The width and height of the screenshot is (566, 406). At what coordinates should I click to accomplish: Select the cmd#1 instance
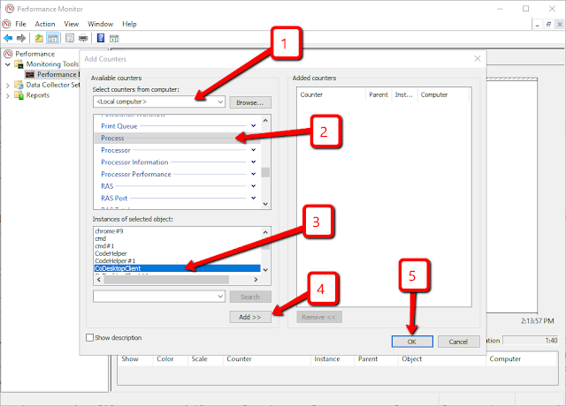[104, 246]
